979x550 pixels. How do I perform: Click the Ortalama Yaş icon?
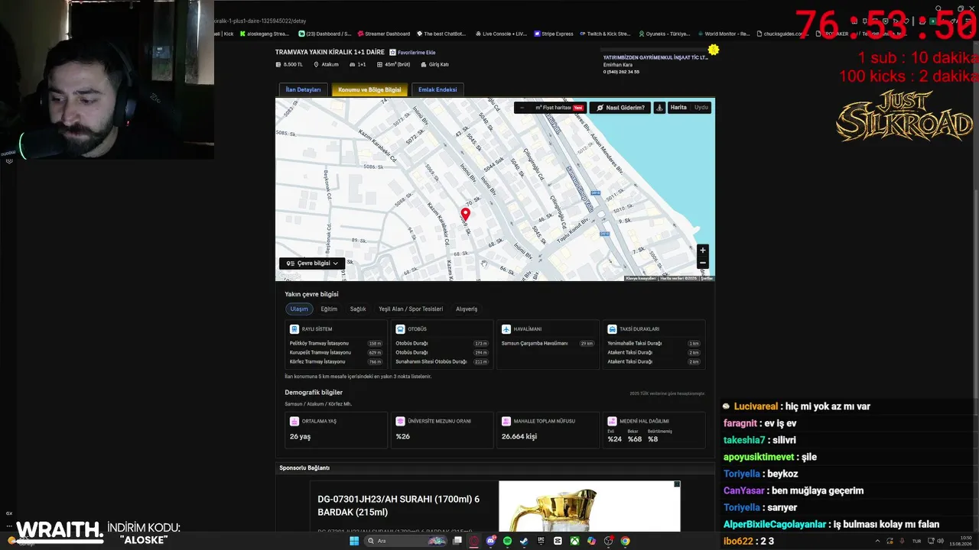294,421
